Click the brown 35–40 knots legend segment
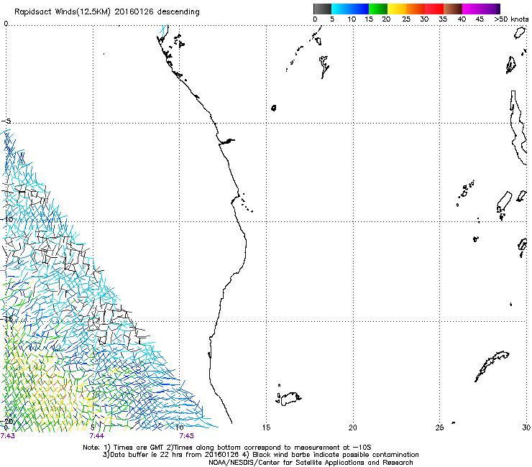 453,9
